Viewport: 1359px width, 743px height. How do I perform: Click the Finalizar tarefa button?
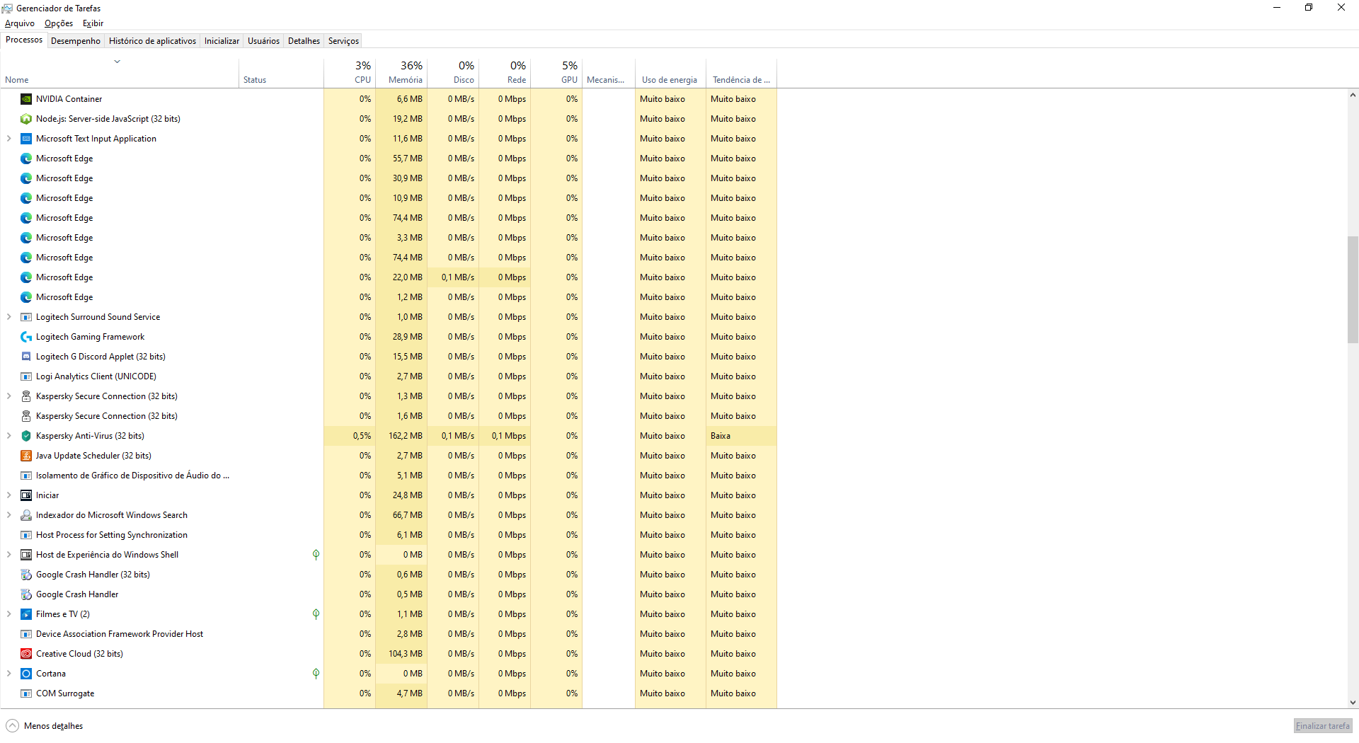[x=1322, y=726]
